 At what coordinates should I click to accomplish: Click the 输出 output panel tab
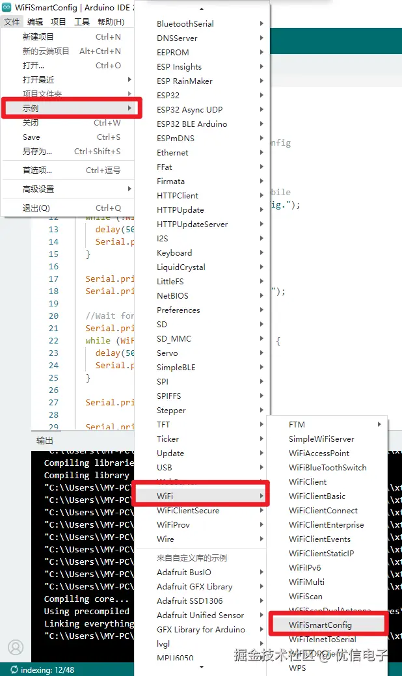[45, 440]
